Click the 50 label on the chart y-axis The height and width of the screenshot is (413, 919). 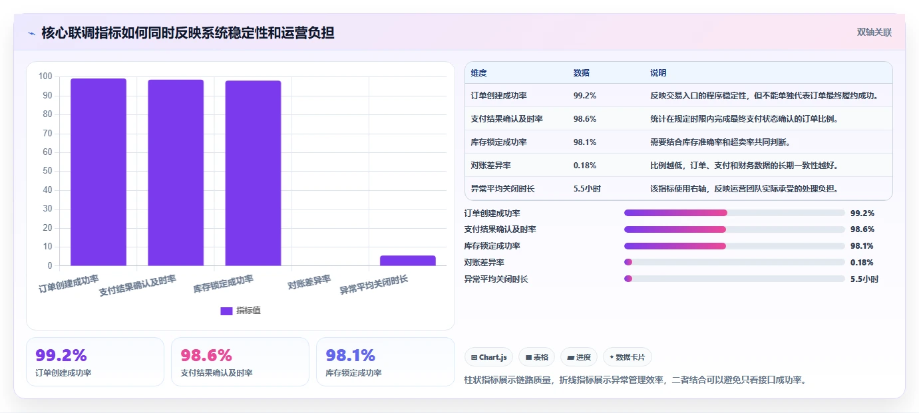tap(47, 171)
